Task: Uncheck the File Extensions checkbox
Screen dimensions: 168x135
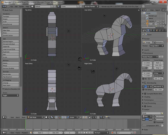Action: (x=155, y=116)
